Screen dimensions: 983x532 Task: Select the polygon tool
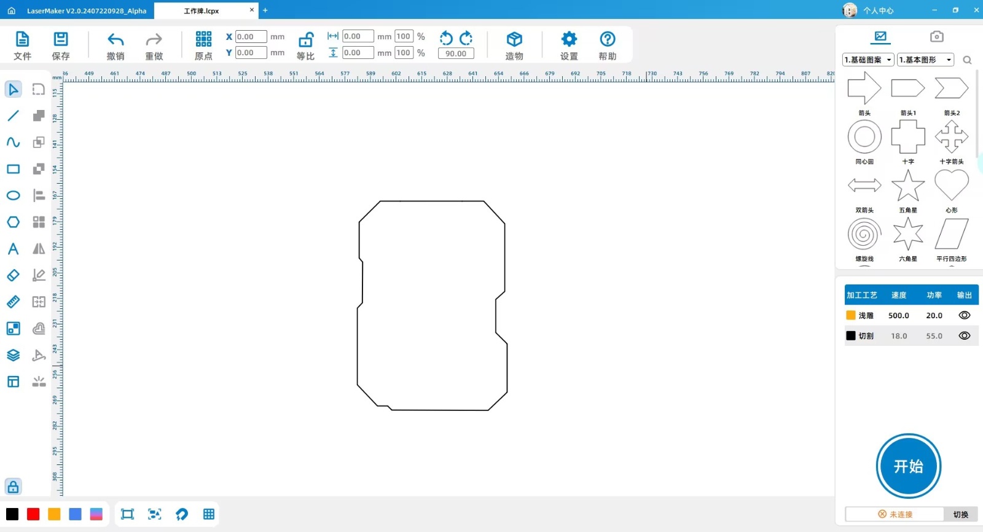tap(13, 222)
